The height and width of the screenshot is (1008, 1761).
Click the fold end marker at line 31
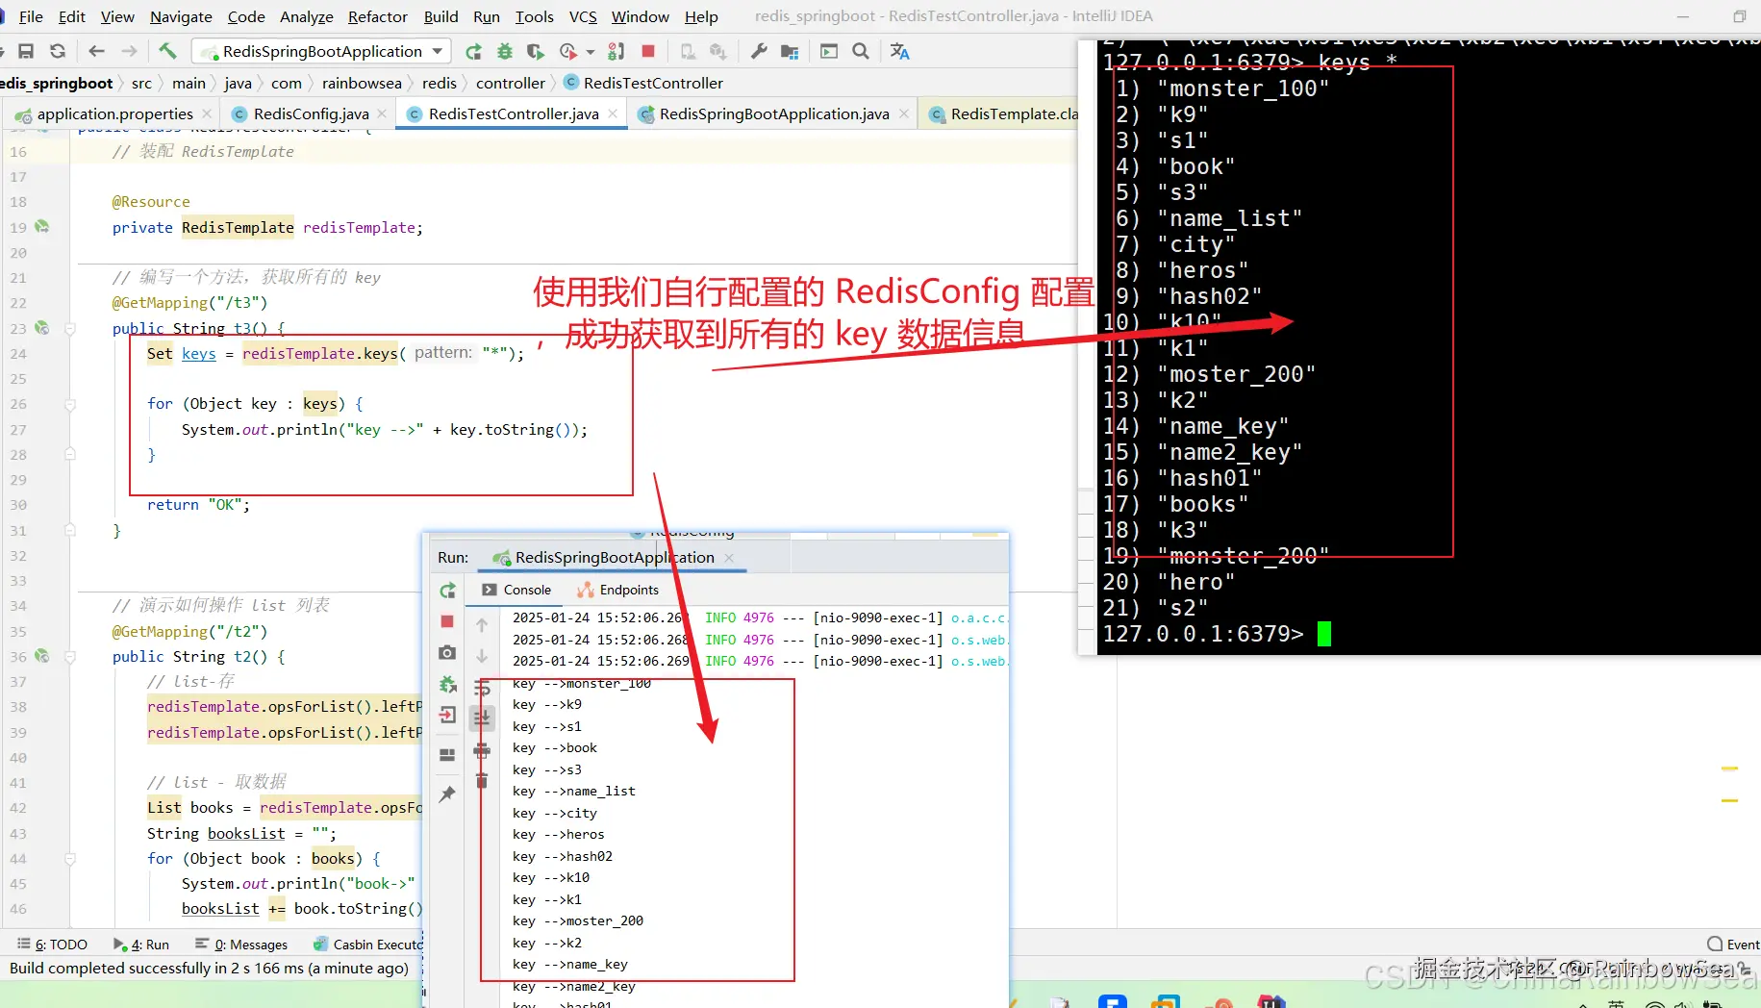pos(70,530)
